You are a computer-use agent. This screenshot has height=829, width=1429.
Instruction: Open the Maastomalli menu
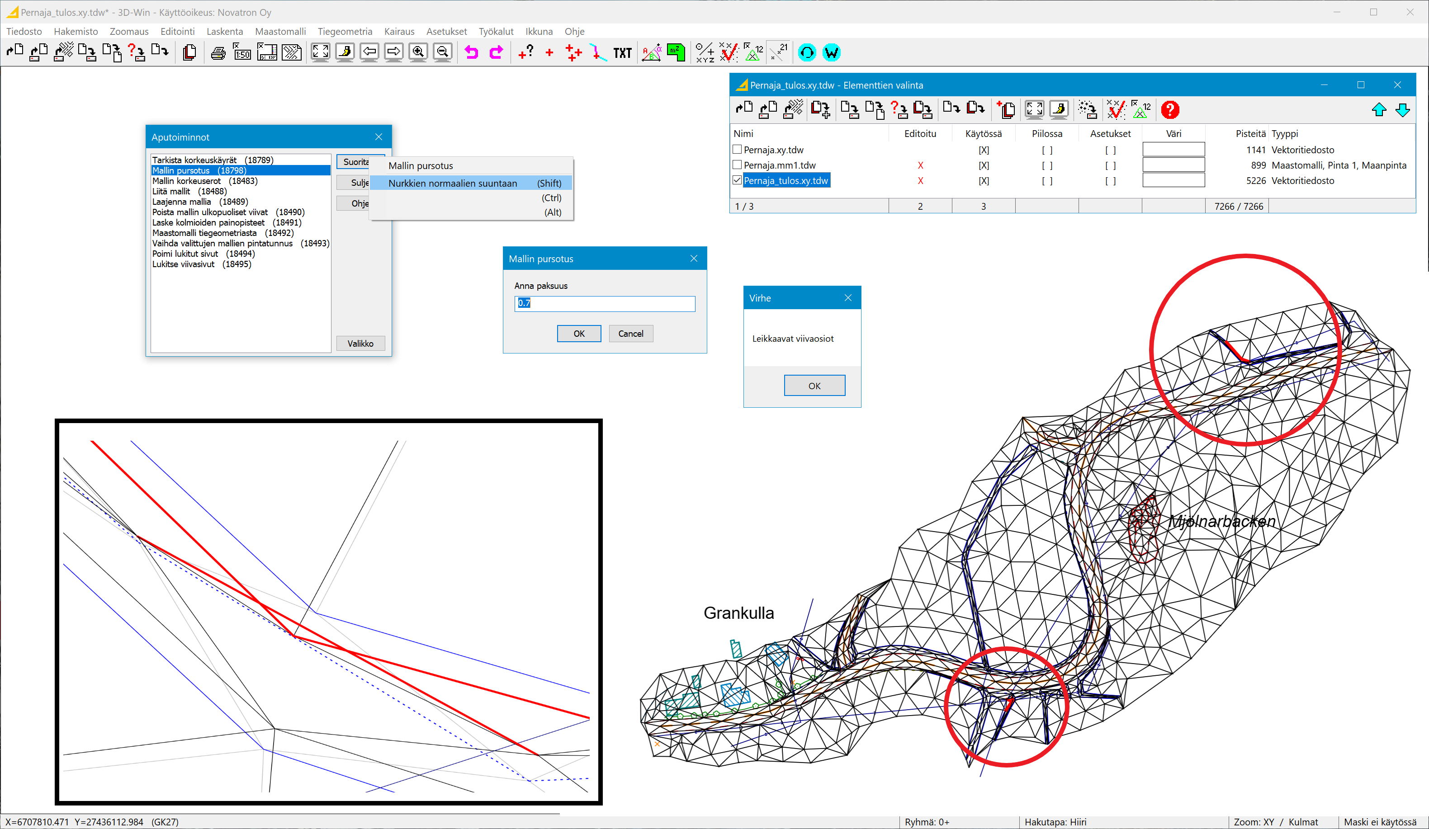coord(280,31)
